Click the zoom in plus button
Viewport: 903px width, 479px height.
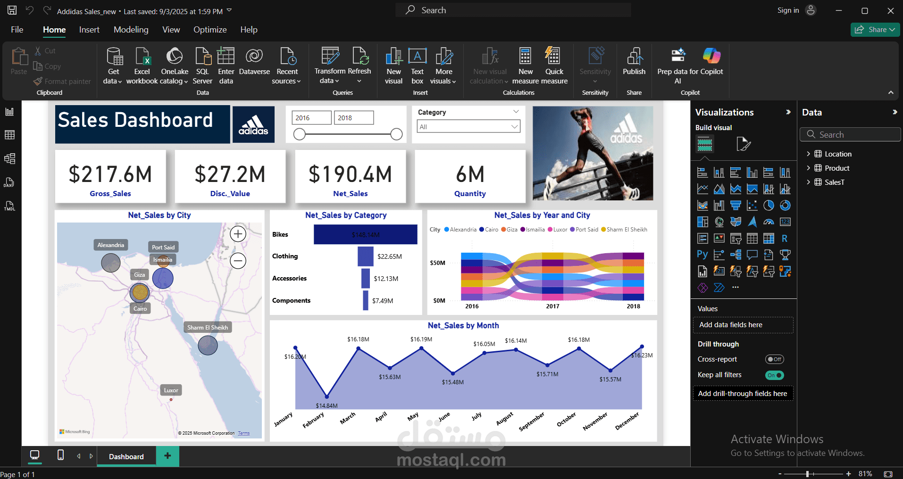click(848, 474)
